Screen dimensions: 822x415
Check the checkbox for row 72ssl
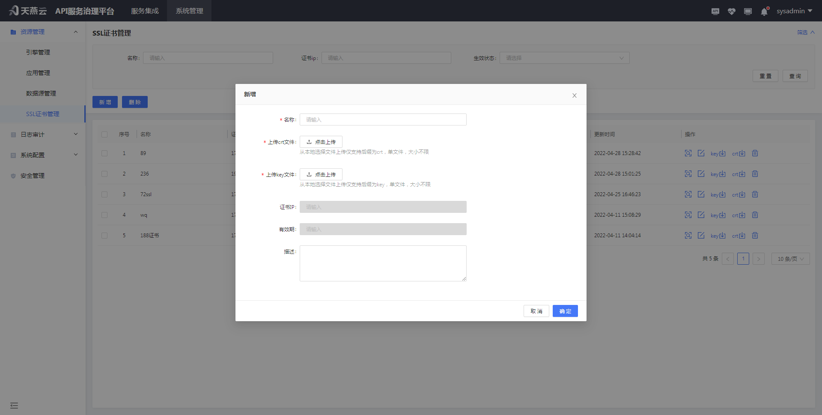point(104,194)
